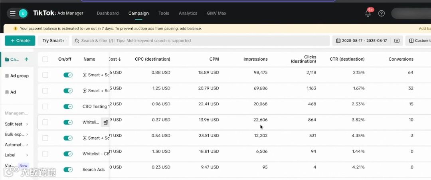
Task: Go to the GMV Max tab
Action: tap(216, 13)
